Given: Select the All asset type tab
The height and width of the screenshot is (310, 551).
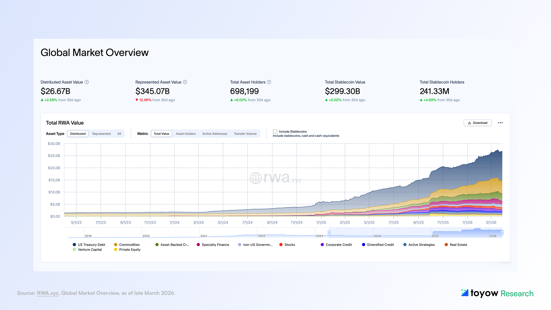Looking at the screenshot, I should pyautogui.click(x=119, y=134).
